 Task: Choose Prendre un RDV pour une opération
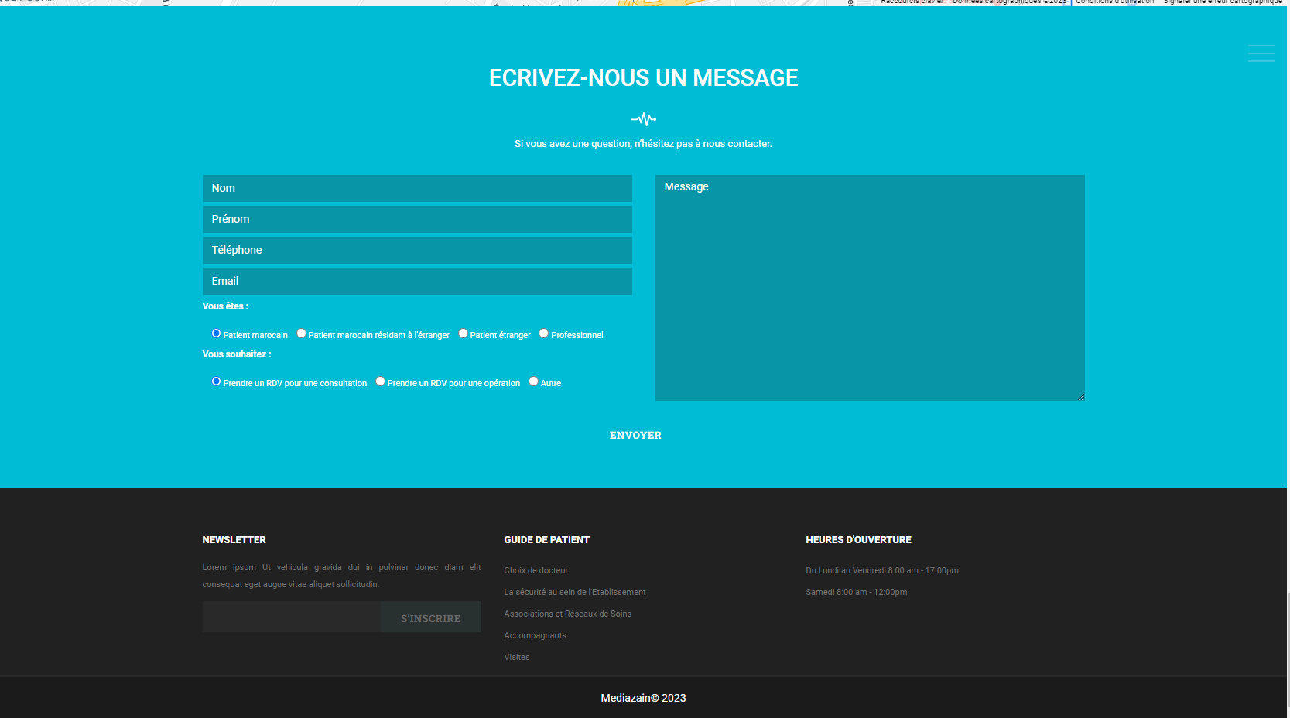point(380,381)
